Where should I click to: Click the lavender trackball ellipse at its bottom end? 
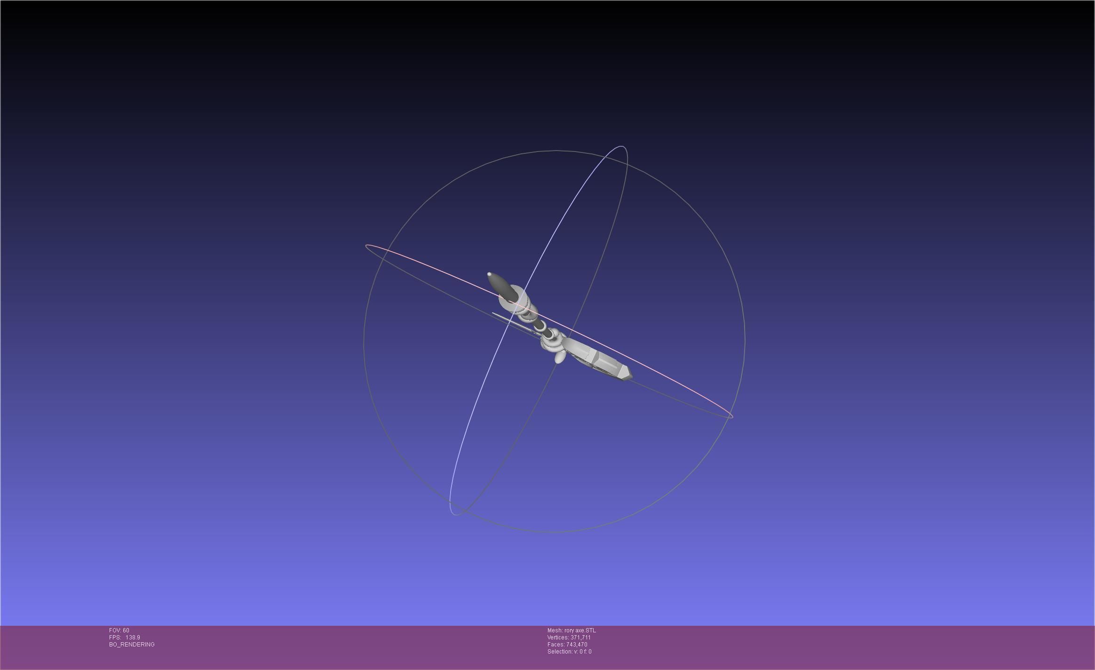[x=455, y=514]
